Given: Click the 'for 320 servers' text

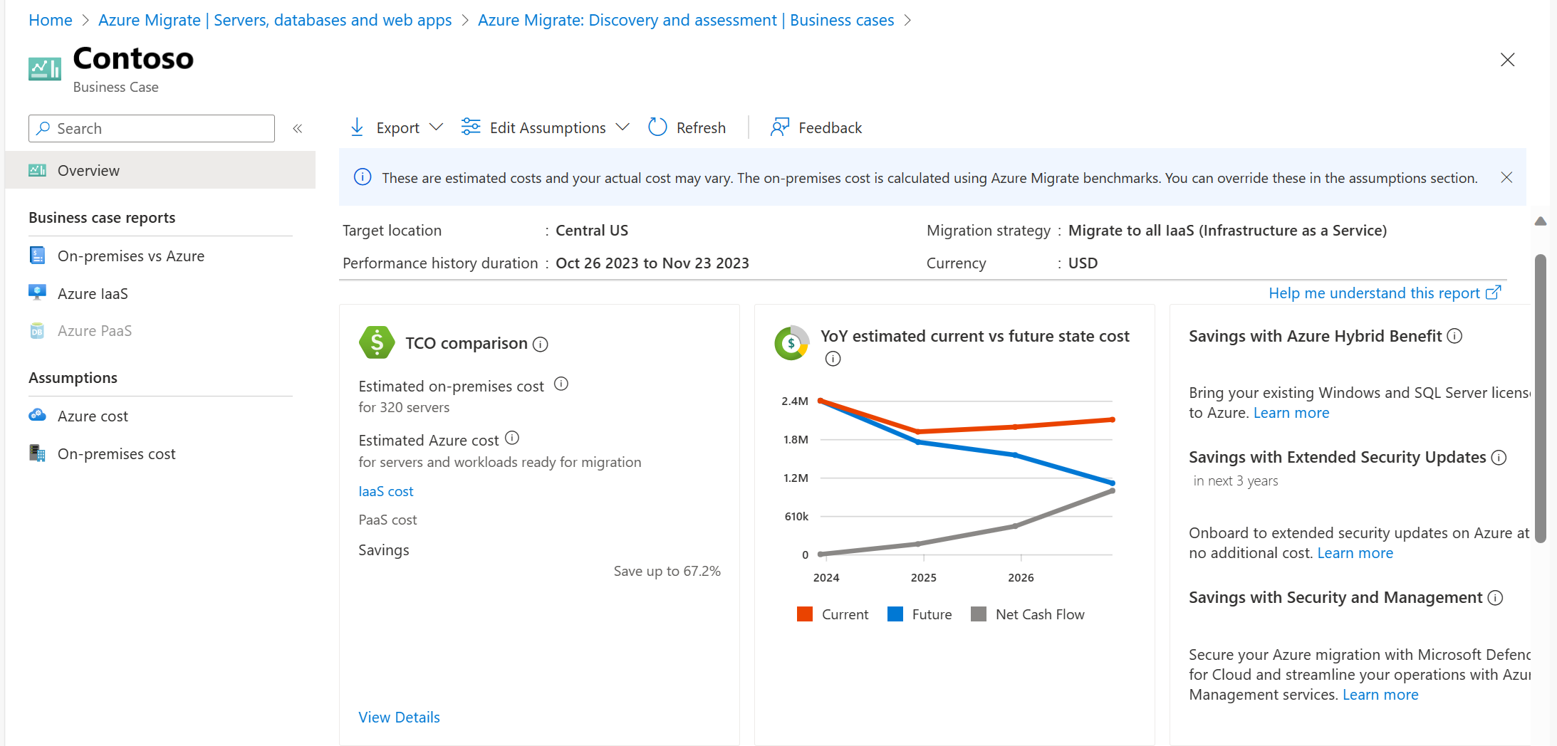Looking at the screenshot, I should pyautogui.click(x=404, y=407).
